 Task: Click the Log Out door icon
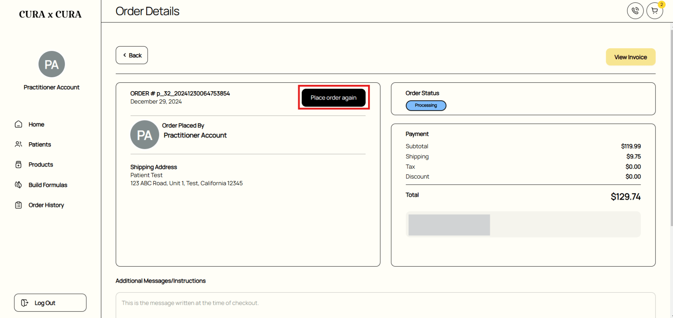click(x=25, y=303)
